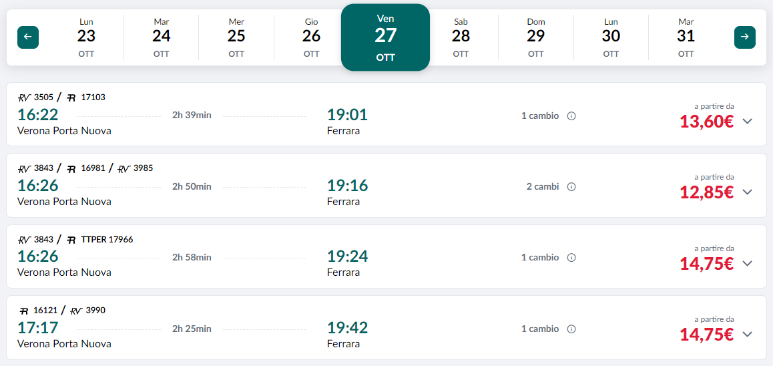Show change info for 19:24 arrival trip
773x366 pixels.
coord(571,258)
